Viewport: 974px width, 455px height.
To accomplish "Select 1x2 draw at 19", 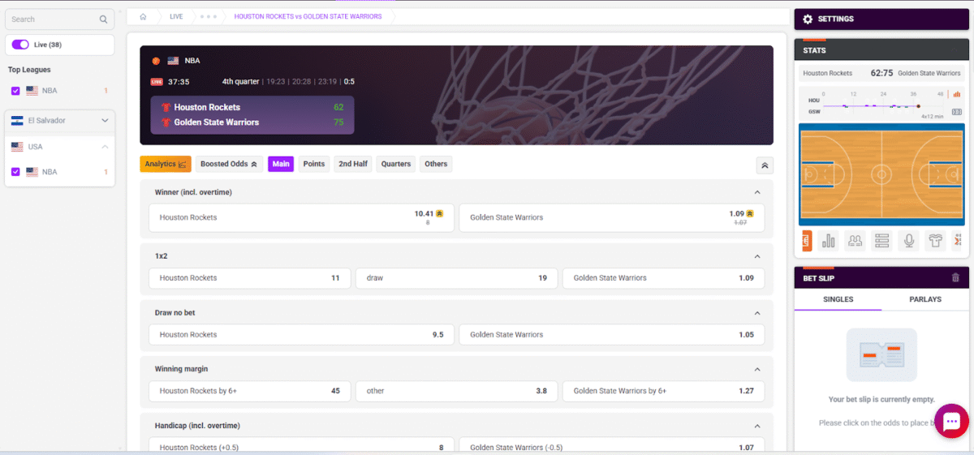I will [457, 278].
